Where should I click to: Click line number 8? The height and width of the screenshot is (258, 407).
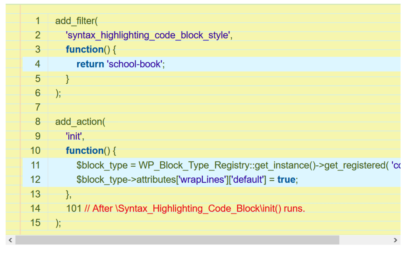click(38, 122)
